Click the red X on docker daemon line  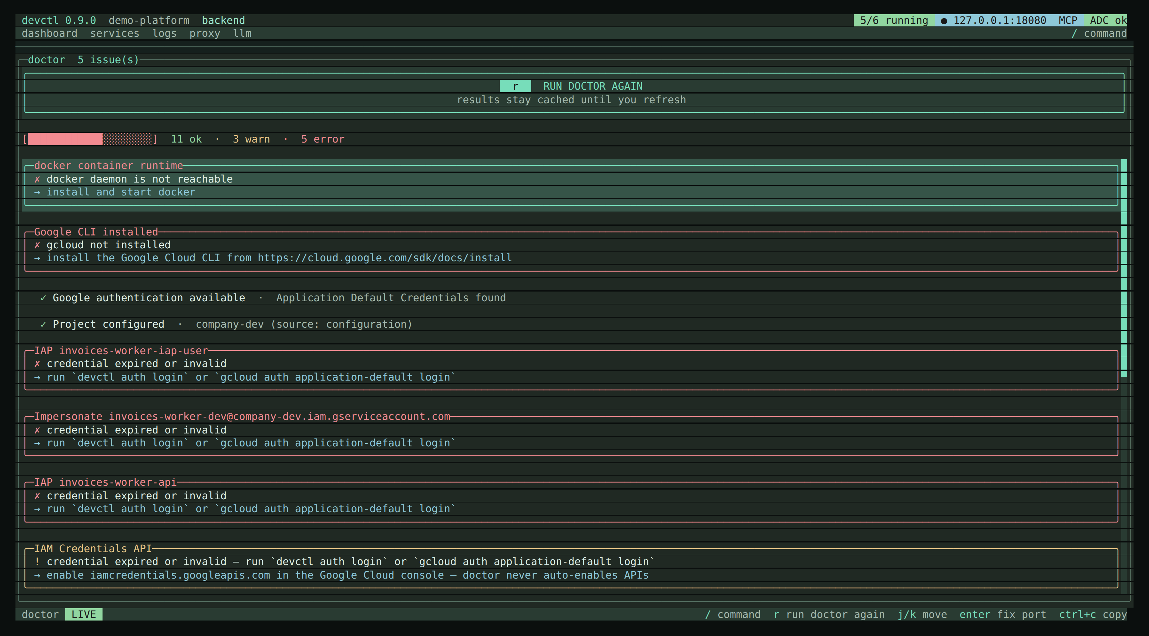coord(37,179)
